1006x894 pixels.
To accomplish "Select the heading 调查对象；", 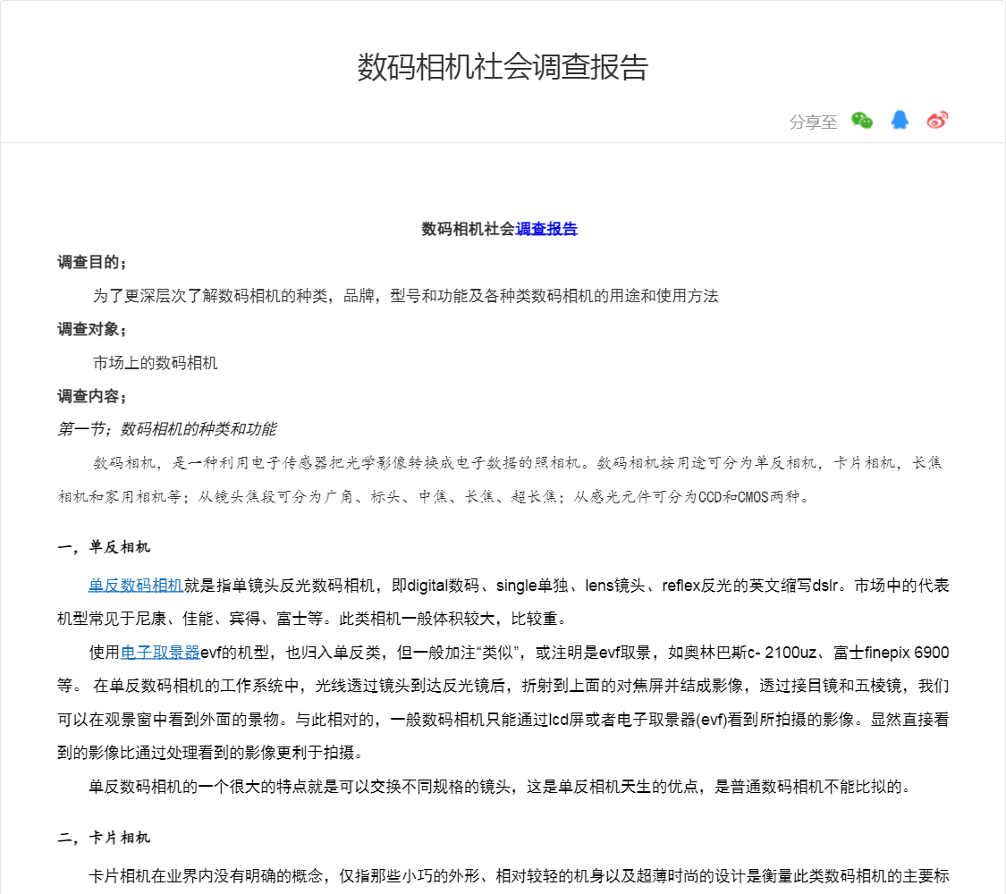I will point(92,329).
